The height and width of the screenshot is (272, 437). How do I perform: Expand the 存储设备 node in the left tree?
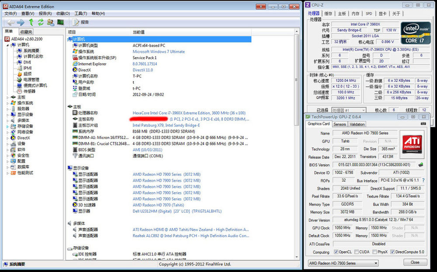7,126
